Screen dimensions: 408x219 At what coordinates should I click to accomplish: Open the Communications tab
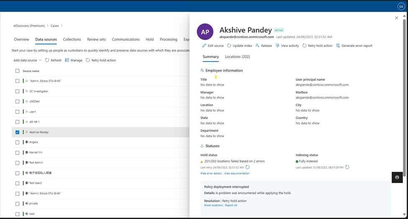126,39
